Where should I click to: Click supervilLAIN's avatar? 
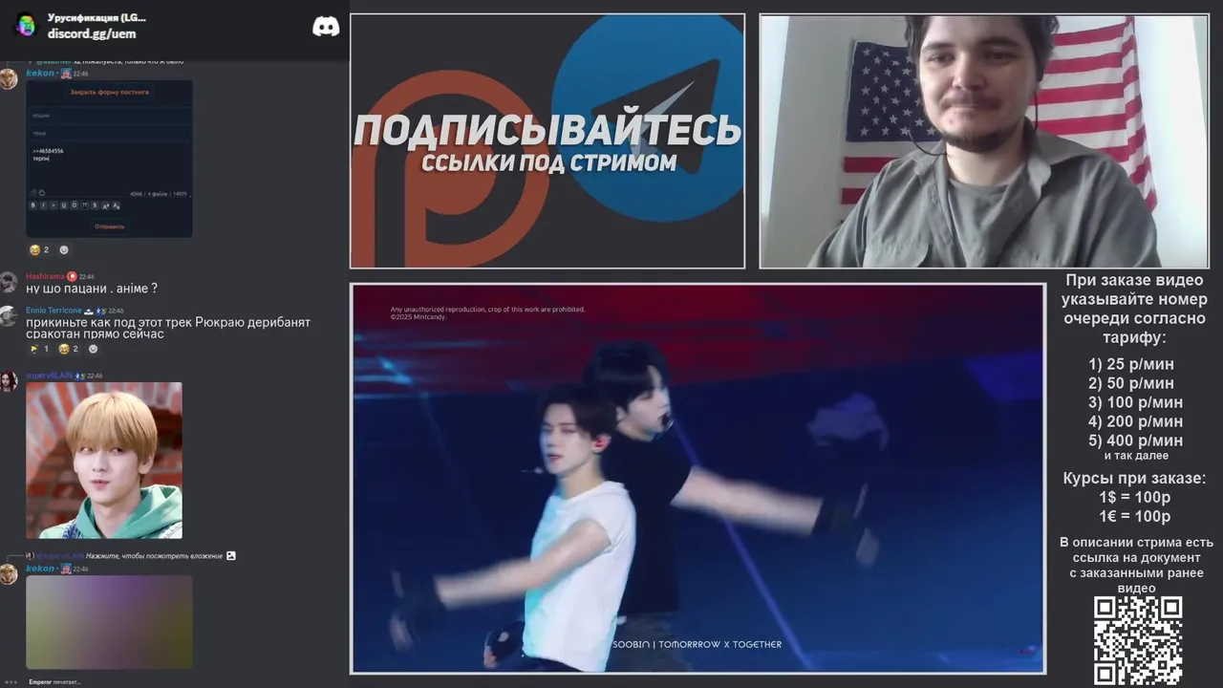click(9, 381)
